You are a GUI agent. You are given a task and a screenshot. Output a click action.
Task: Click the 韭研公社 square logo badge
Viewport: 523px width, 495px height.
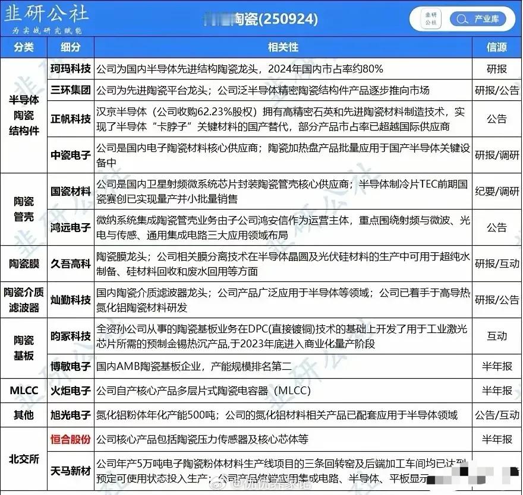(431, 18)
